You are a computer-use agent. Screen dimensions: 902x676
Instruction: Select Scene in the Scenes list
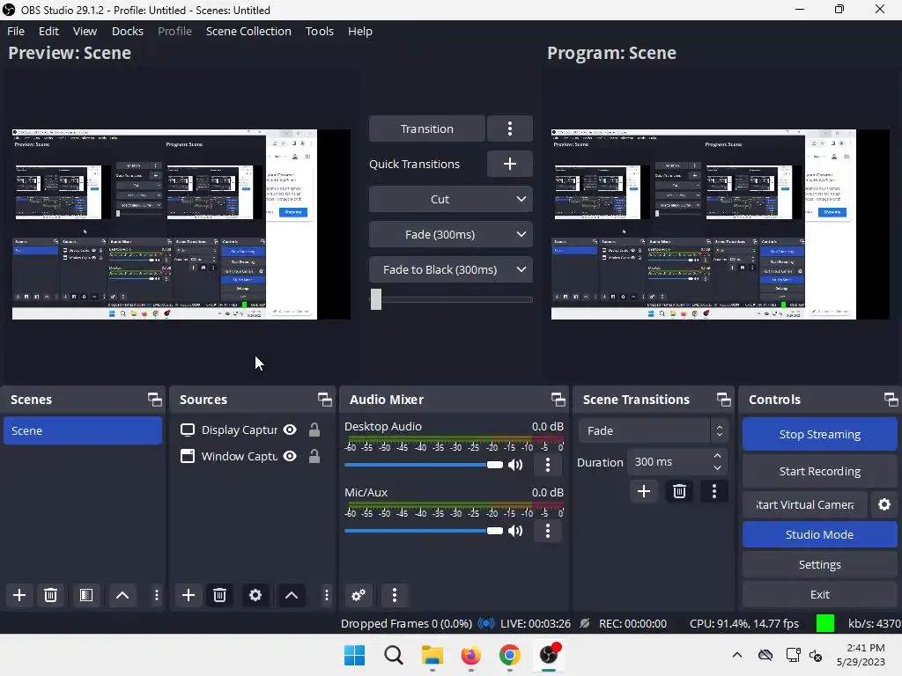point(83,430)
